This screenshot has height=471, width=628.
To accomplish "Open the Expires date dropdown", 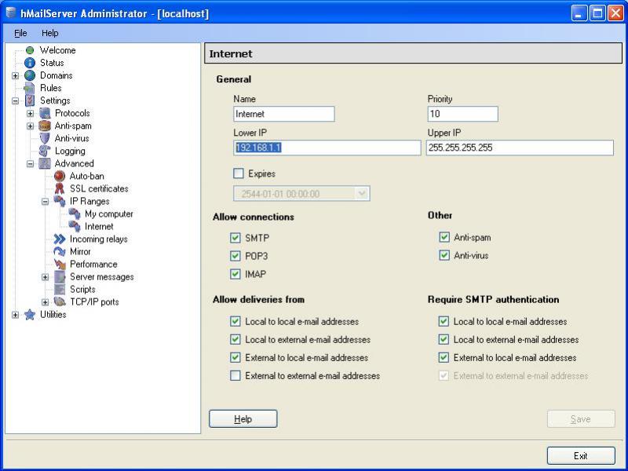I will point(362,193).
